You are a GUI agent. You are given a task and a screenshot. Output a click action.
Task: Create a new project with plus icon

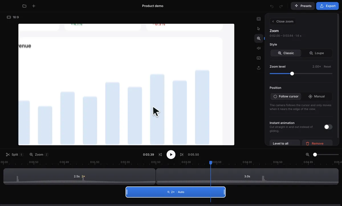click(x=34, y=6)
